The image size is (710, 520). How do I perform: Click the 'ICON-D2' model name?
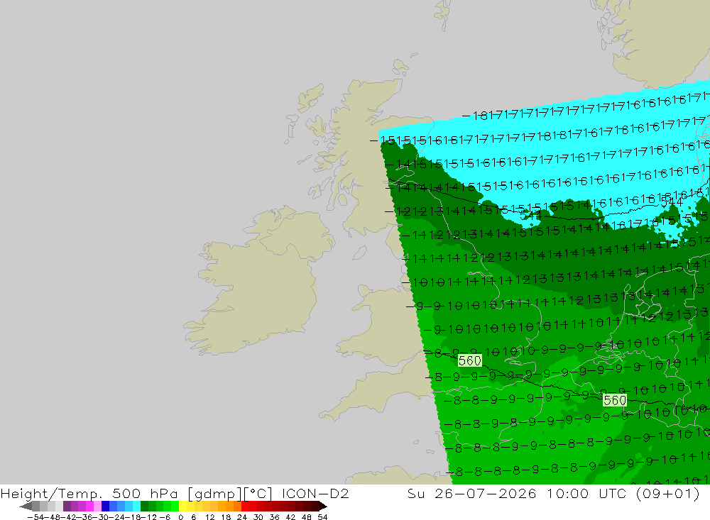315,493
